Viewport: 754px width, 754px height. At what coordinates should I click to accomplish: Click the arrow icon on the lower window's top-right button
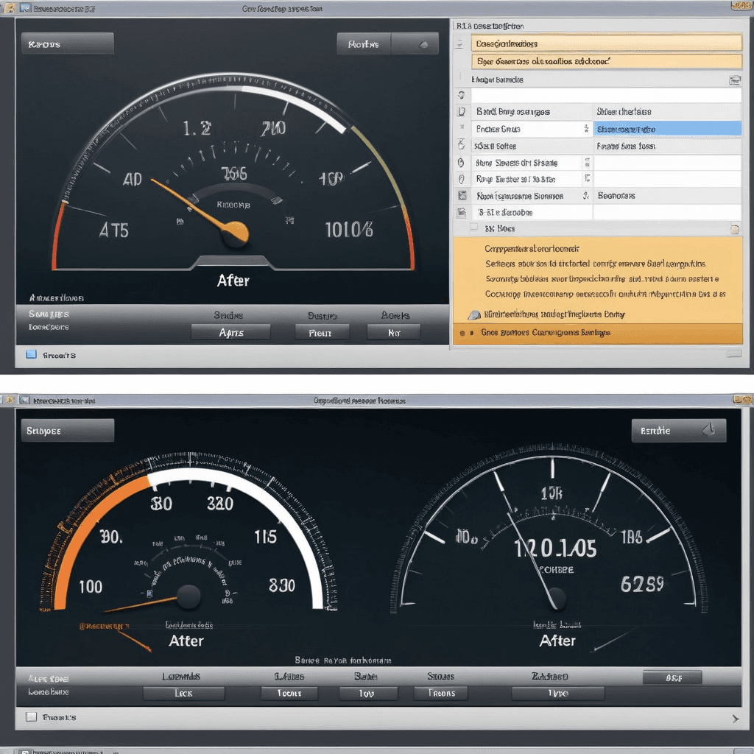pyautogui.click(x=709, y=430)
